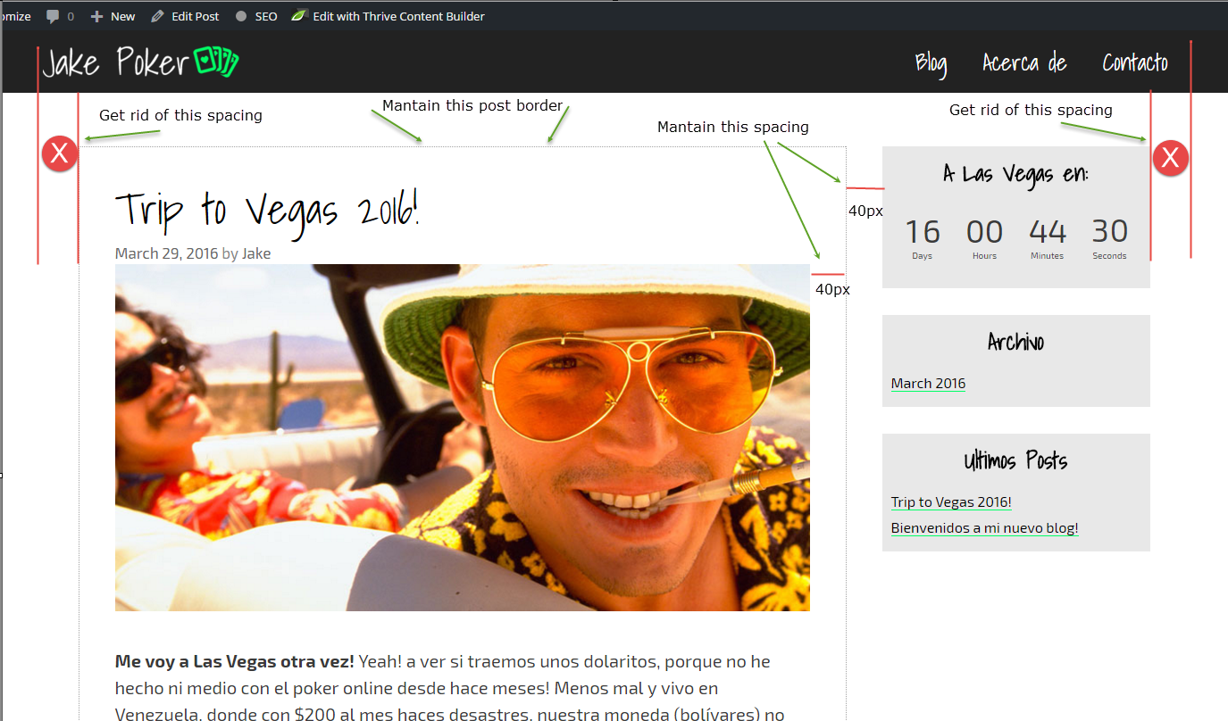This screenshot has width=1228, height=721.
Task: Open the Acerca de page
Action: tap(1024, 62)
